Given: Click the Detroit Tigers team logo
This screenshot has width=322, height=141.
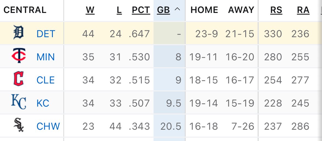Looking at the screenshot, I should click(x=18, y=32).
